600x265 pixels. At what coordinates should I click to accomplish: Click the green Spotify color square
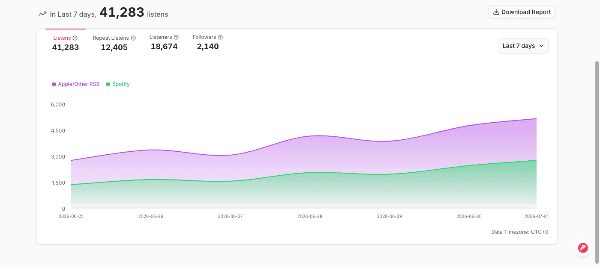point(108,84)
